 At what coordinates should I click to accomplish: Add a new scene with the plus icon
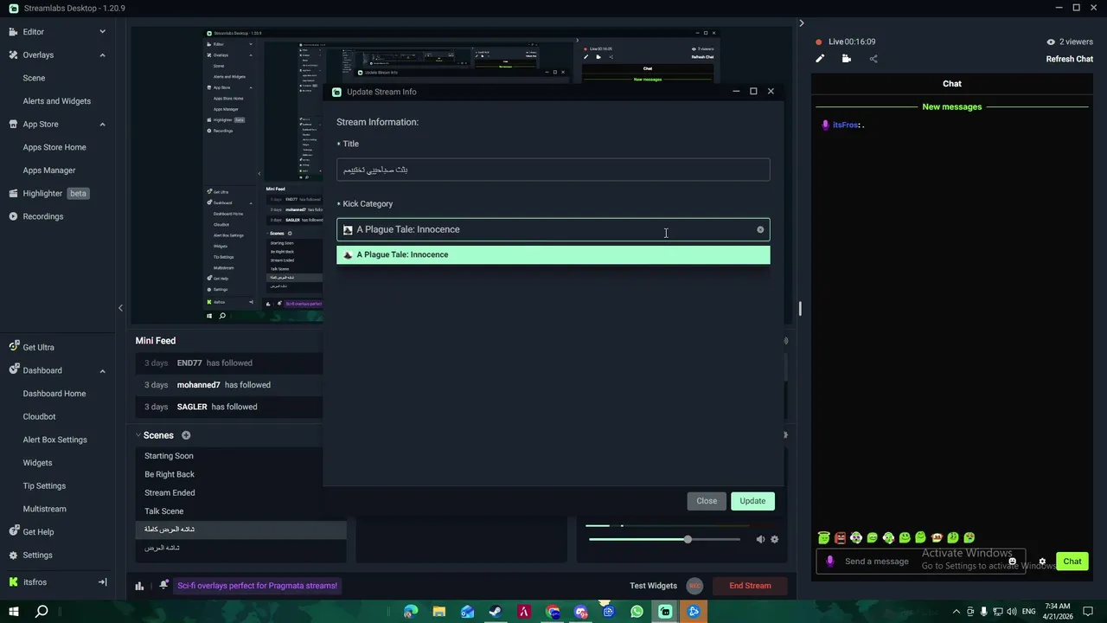[x=186, y=435]
